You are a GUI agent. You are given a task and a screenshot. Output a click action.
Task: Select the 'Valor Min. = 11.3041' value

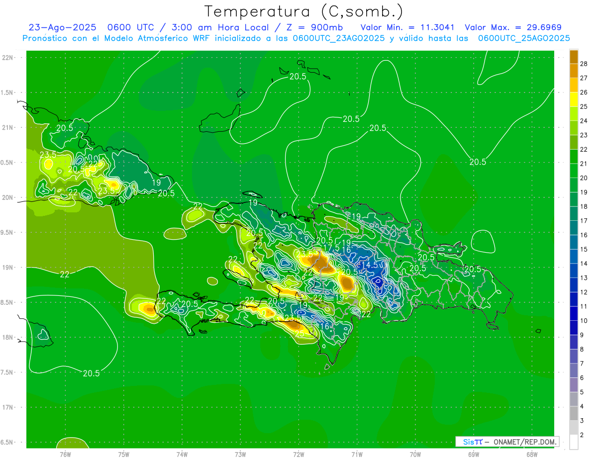point(407,28)
